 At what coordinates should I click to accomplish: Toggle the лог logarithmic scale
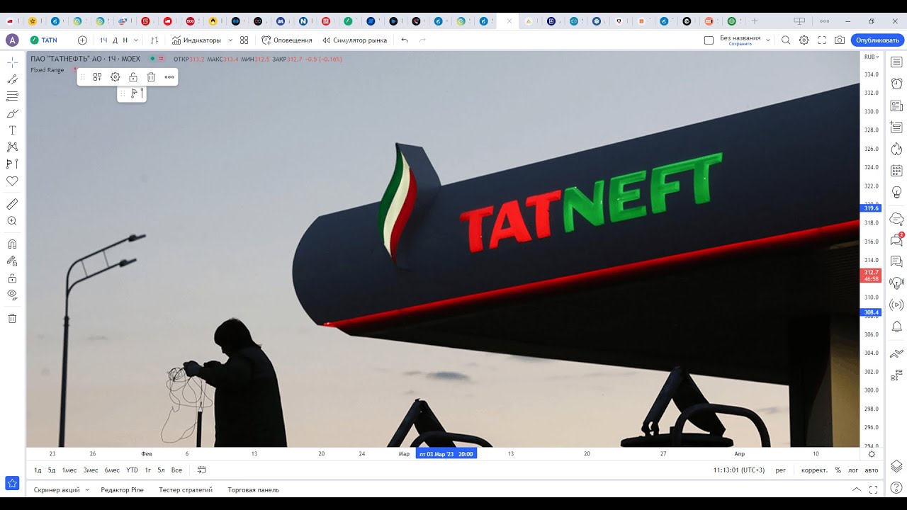coord(853,470)
